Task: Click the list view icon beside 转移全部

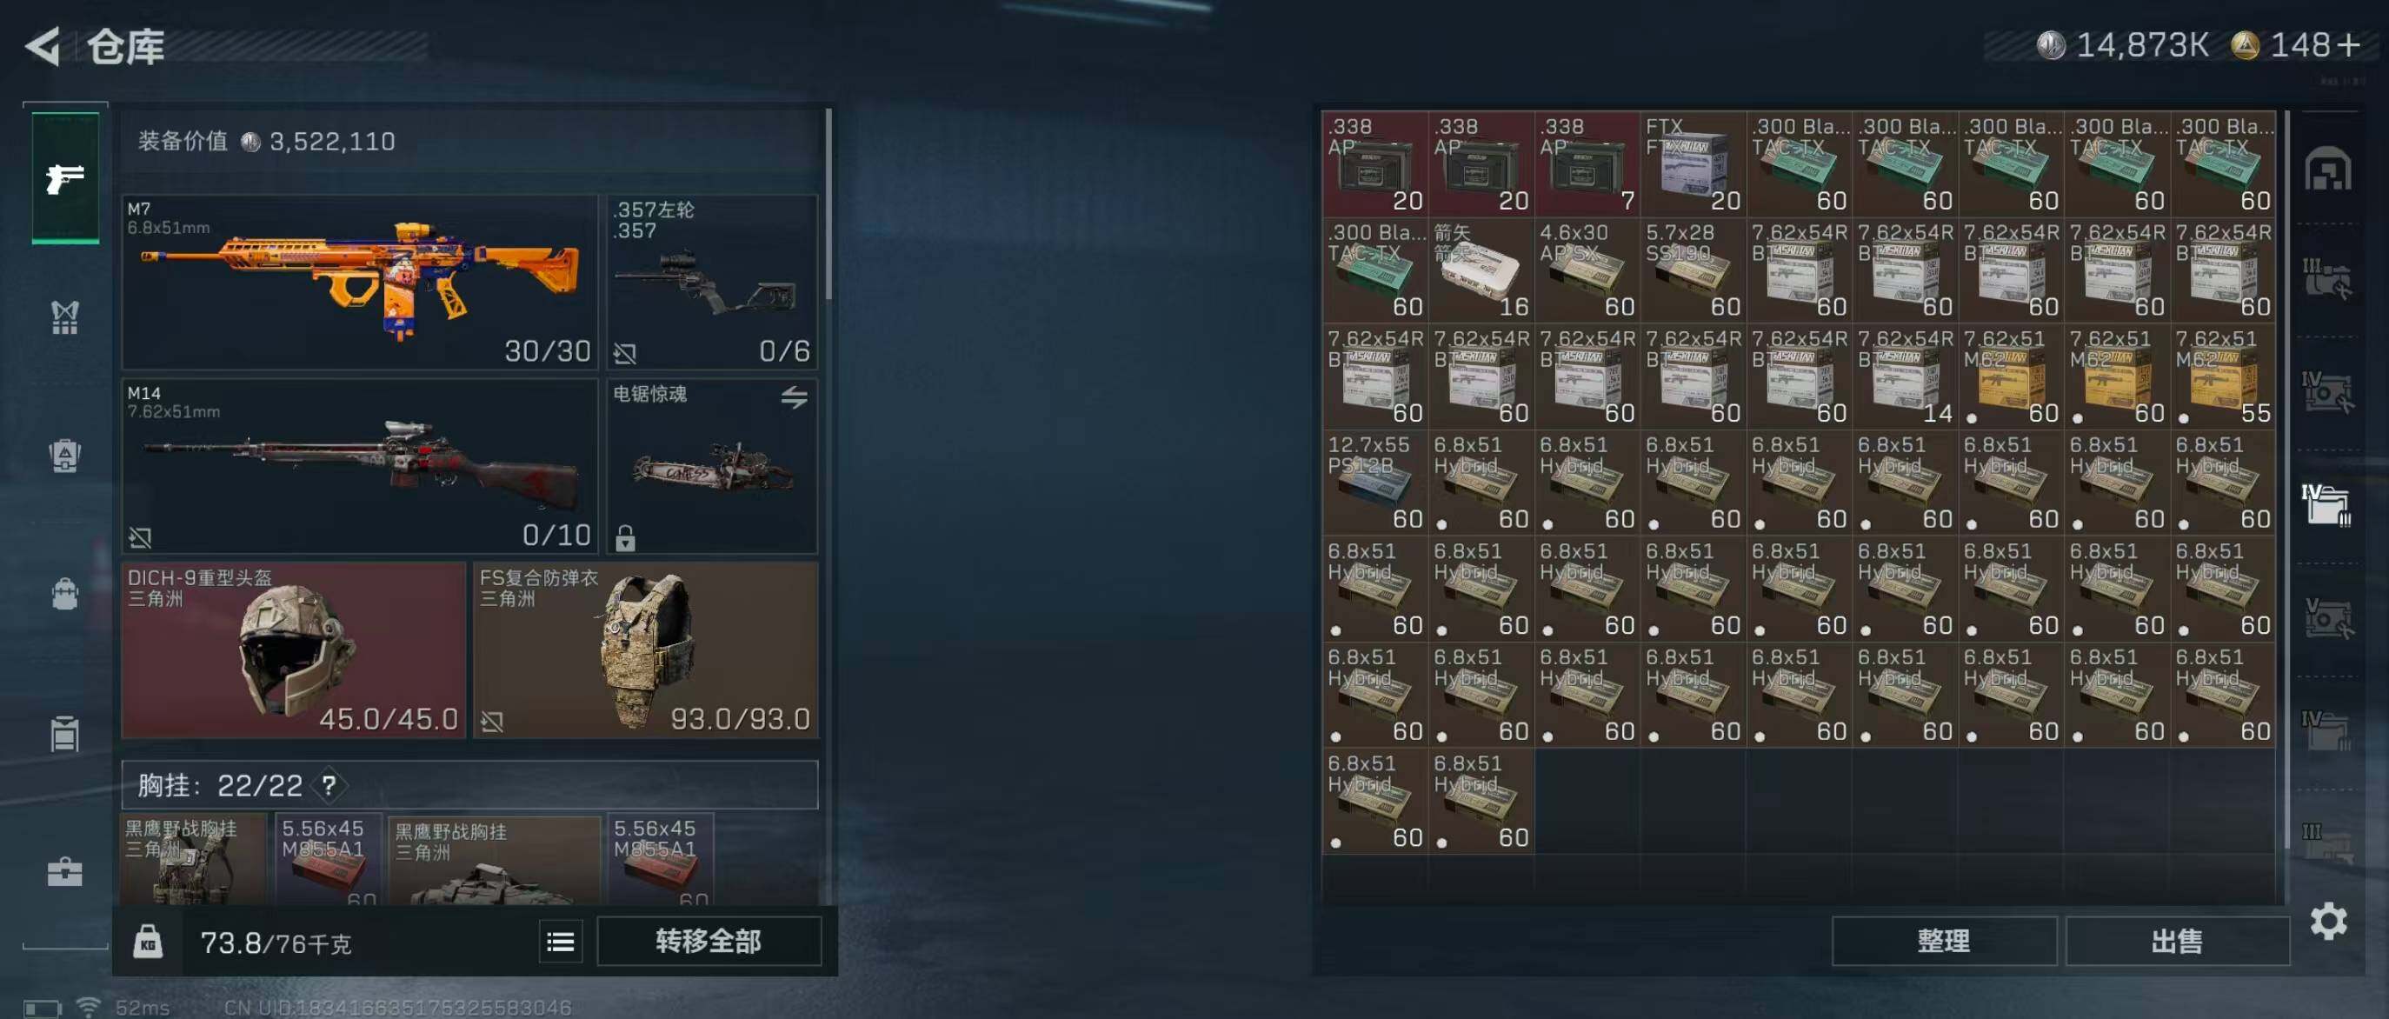Action: coord(560,942)
